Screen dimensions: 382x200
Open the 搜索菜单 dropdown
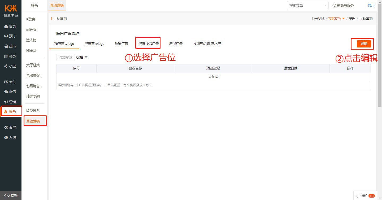tap(308, 6)
